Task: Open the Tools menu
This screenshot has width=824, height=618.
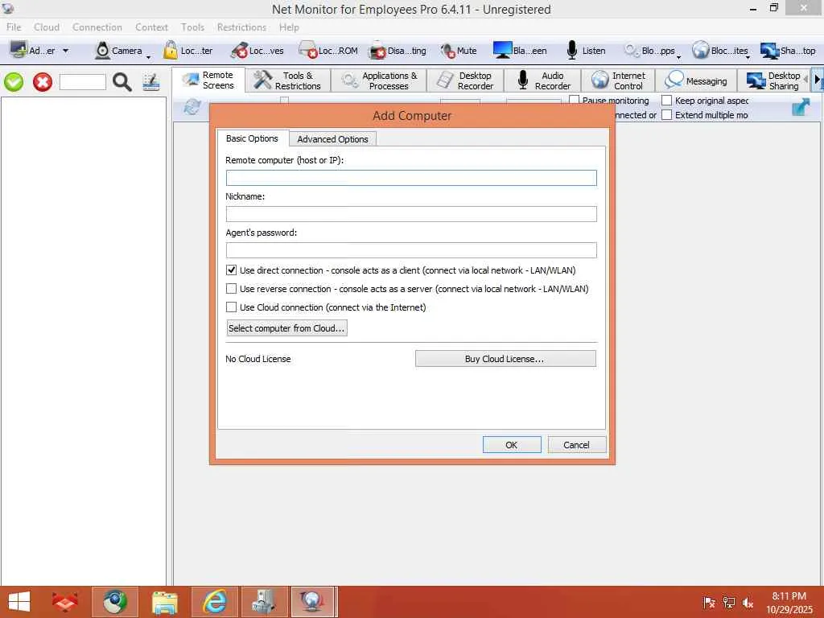Action: pyautogui.click(x=192, y=27)
